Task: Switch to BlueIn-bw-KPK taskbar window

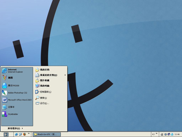Action: pyautogui.click(x=47, y=134)
